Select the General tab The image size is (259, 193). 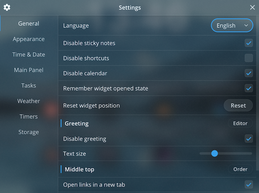click(x=29, y=23)
